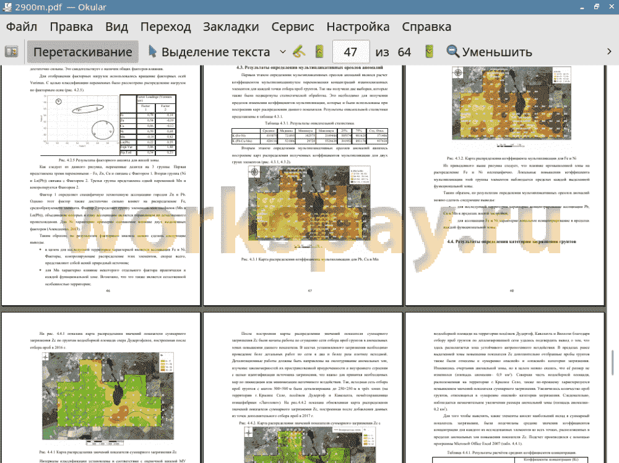Restore the Okular window size
Image resolution: width=619 pixels, height=463 pixels.
[x=597, y=7]
